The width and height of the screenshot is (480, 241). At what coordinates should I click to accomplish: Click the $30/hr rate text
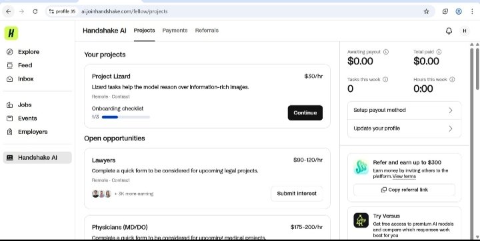click(313, 77)
